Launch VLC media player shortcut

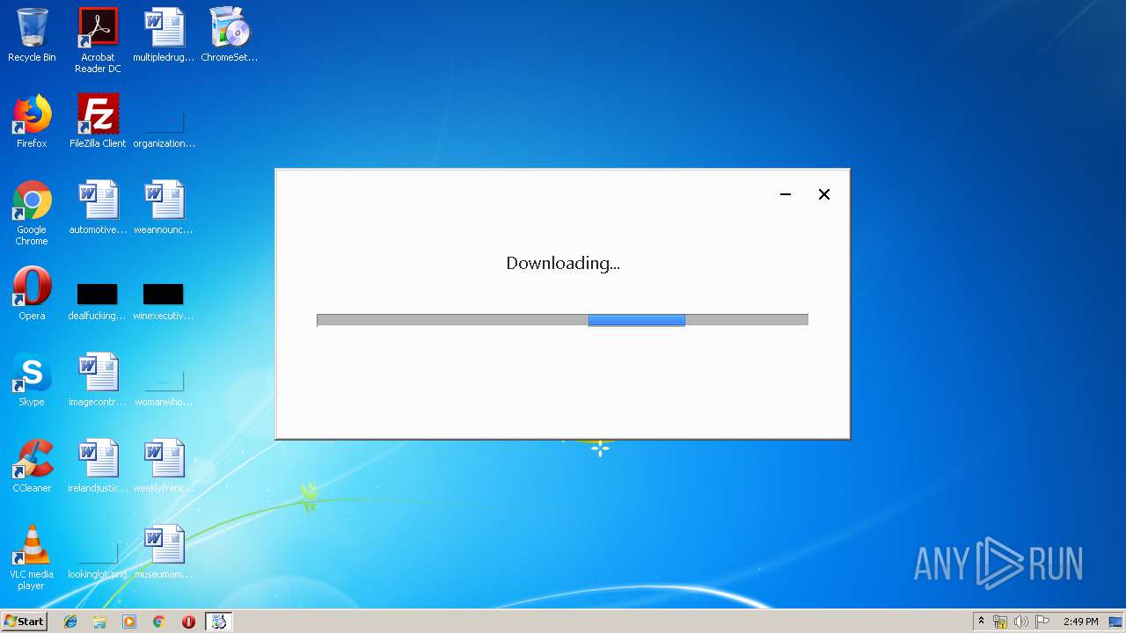tap(32, 558)
